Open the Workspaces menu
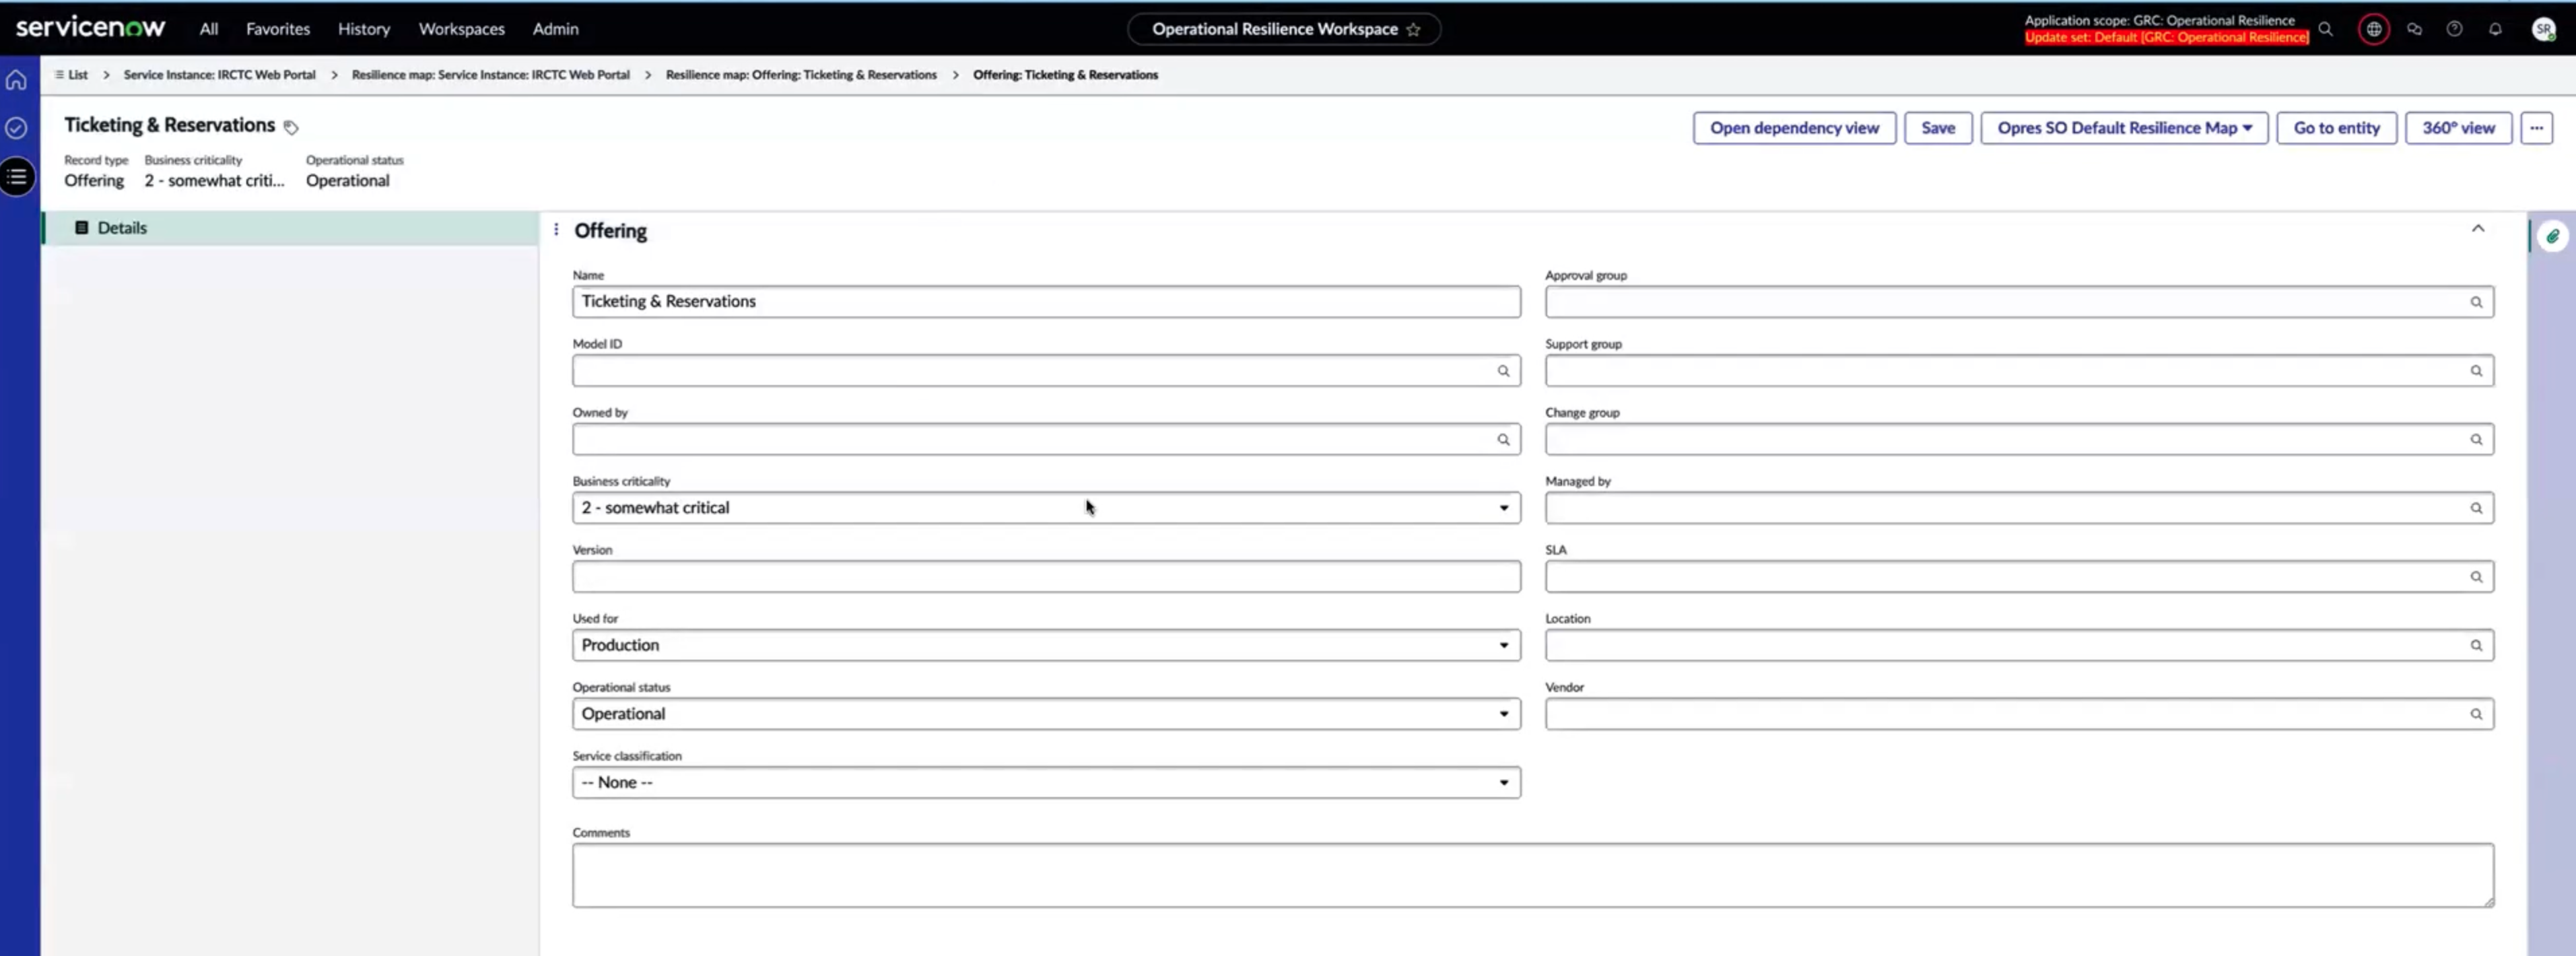 pyautogui.click(x=461, y=29)
